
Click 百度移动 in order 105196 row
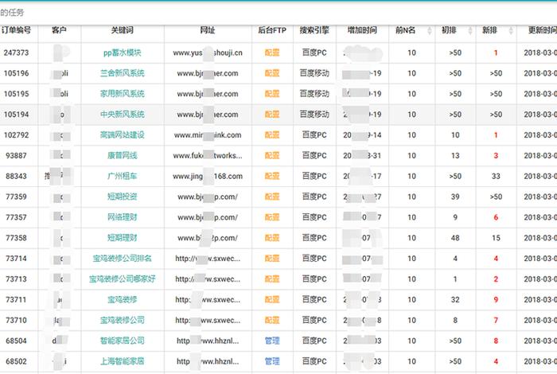[314, 73]
